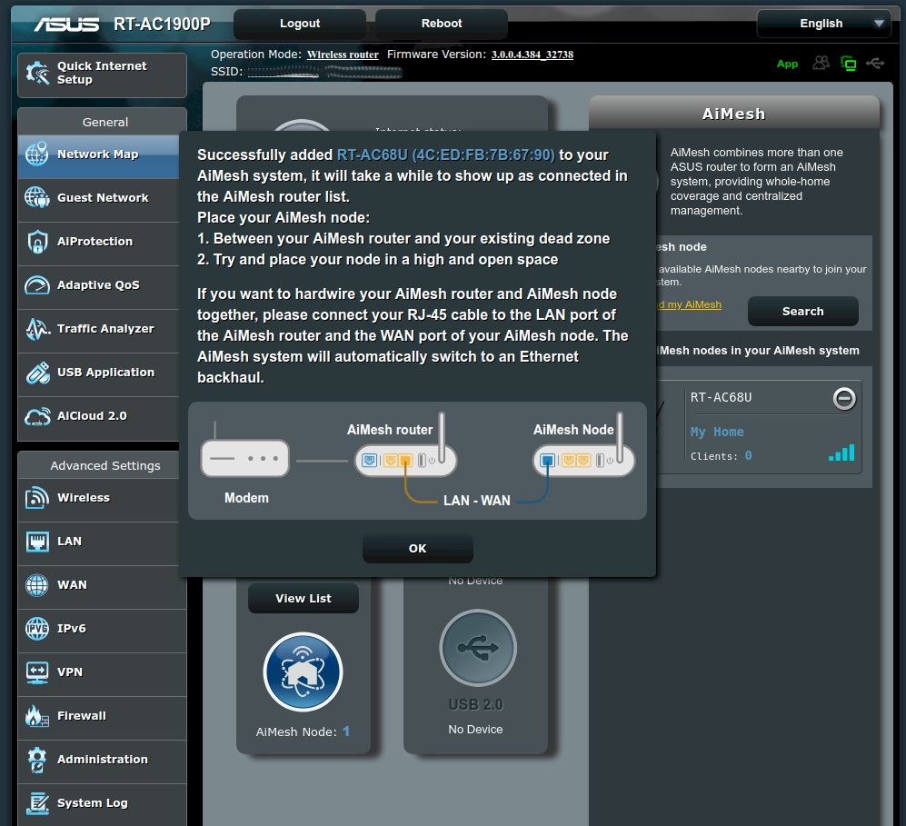Open Guest Network menu item
Screen dimensions: 906x826
[x=98, y=198]
